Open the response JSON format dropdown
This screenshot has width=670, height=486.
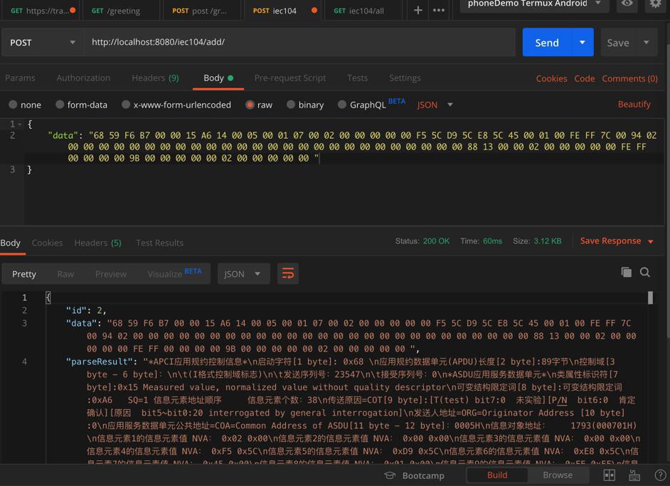pyautogui.click(x=243, y=273)
